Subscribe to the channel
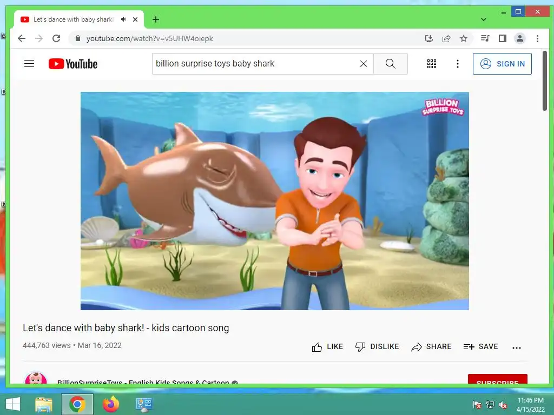This screenshot has height=415, width=554. click(498, 379)
